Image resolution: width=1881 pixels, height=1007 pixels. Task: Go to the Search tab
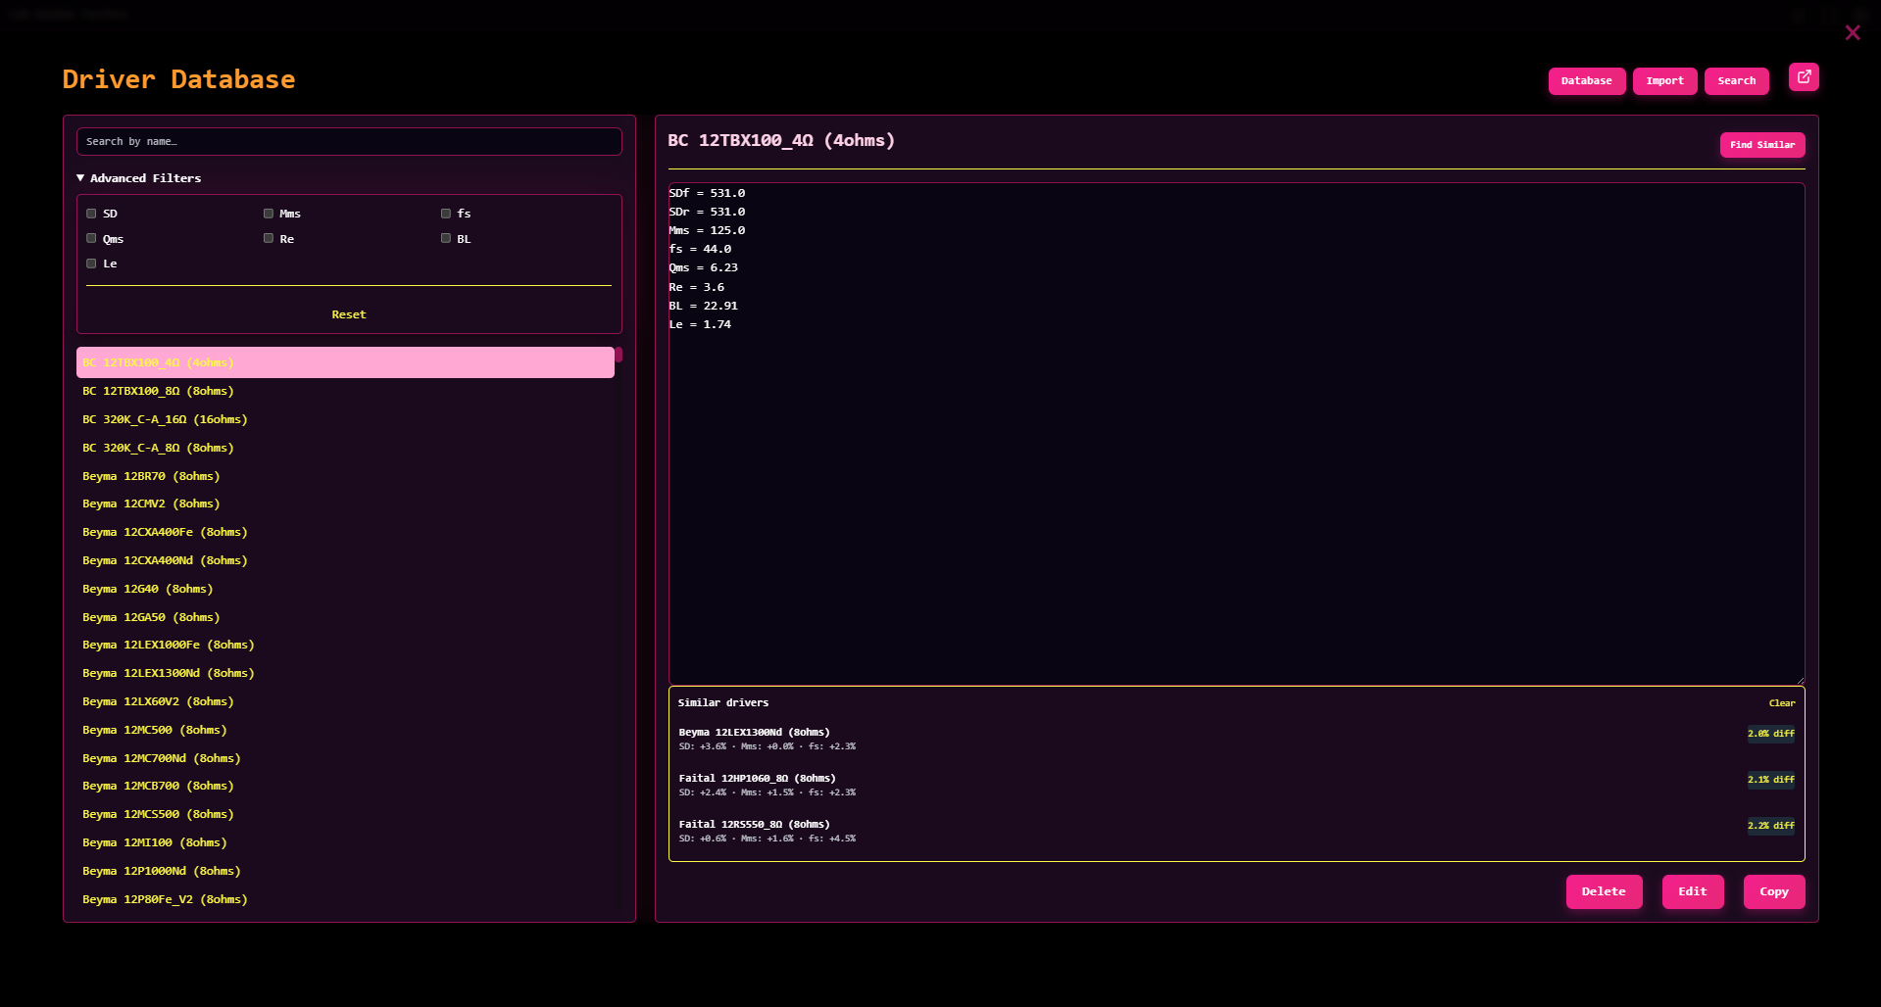tap(1736, 81)
